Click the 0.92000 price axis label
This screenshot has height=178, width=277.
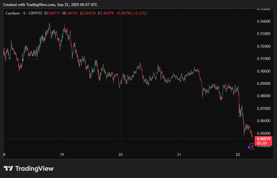coord(263,46)
